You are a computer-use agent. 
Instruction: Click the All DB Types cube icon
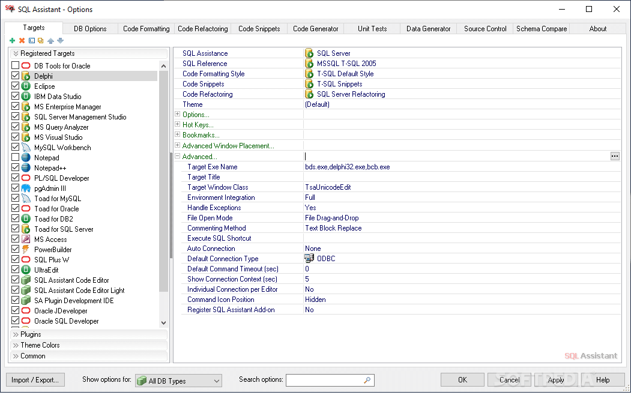coord(141,381)
